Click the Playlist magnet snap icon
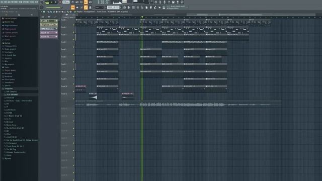The height and width of the screenshot is (181, 322). coord(44,12)
